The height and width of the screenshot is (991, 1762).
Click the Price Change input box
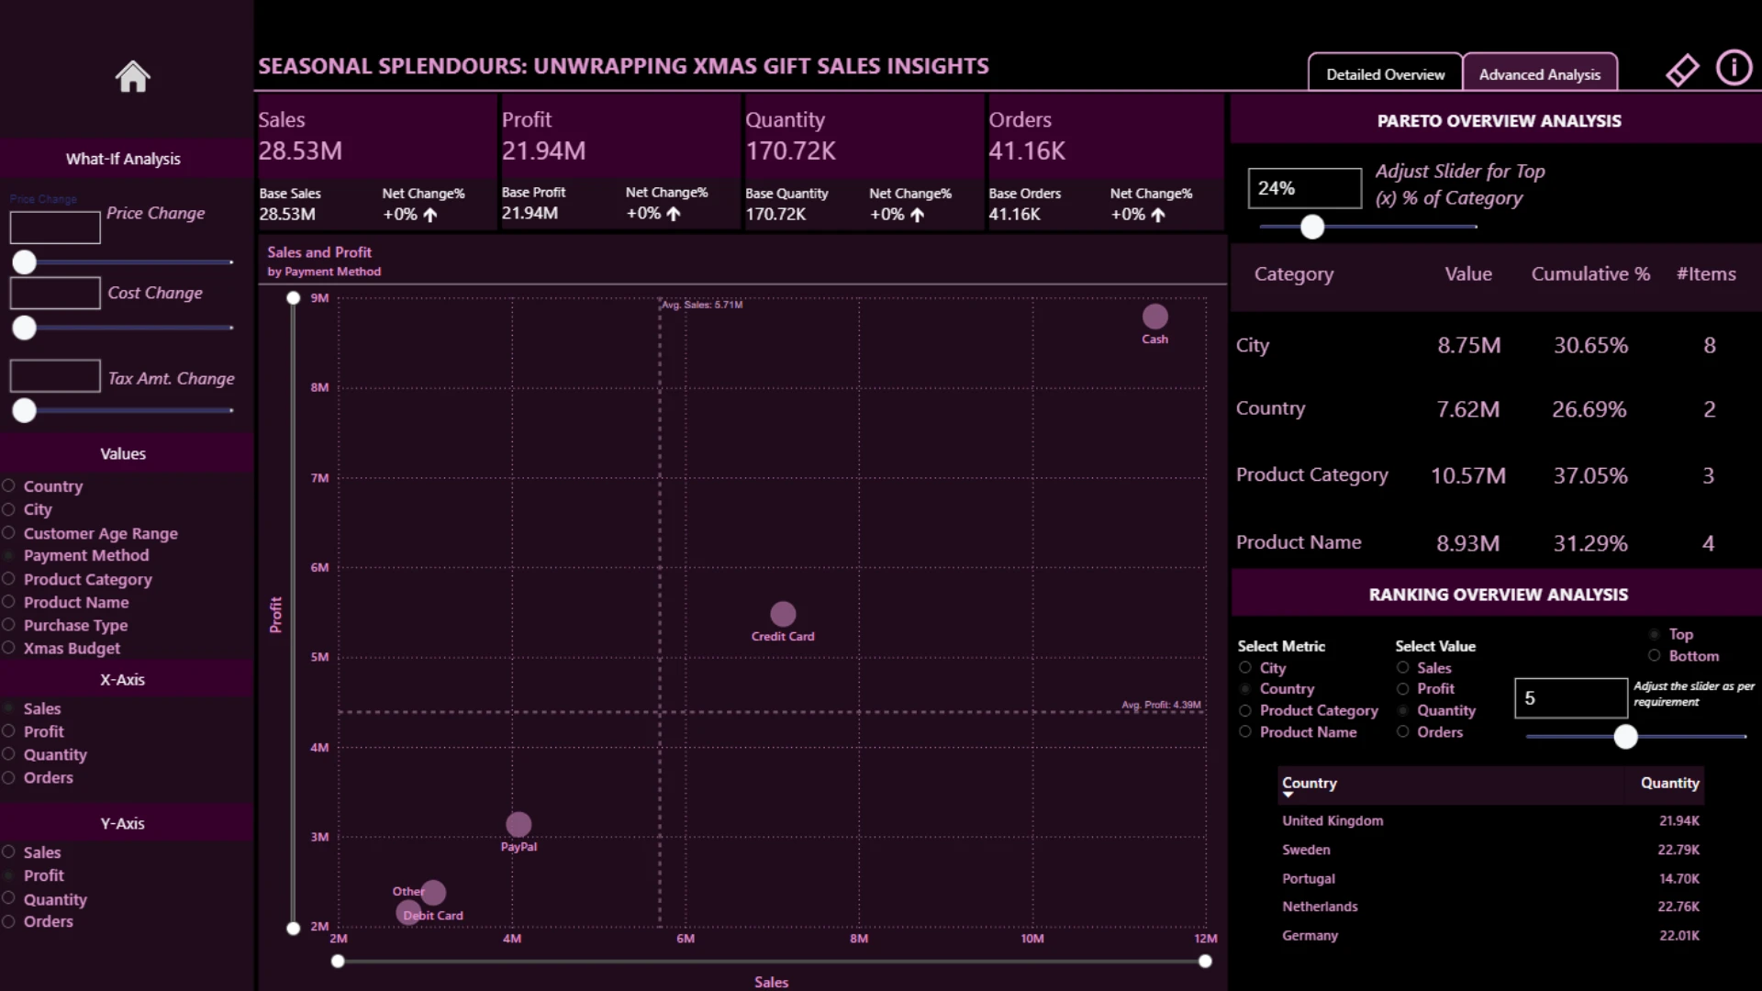55,228
